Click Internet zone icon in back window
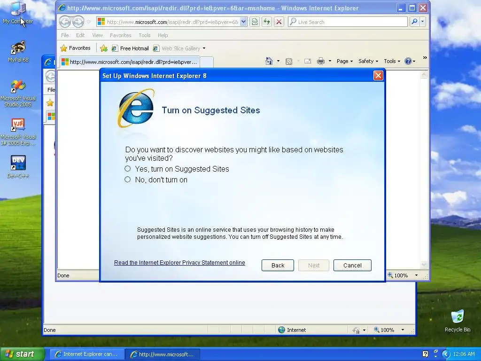Image resolution: width=481 pixels, height=361 pixels. 281,330
